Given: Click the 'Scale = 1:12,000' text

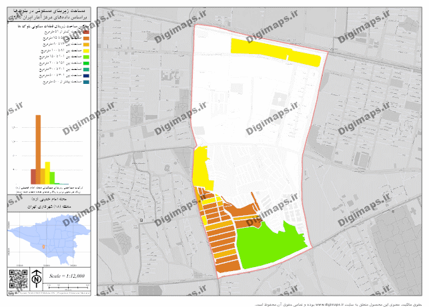Looking at the screenshot, I should click(67, 276).
